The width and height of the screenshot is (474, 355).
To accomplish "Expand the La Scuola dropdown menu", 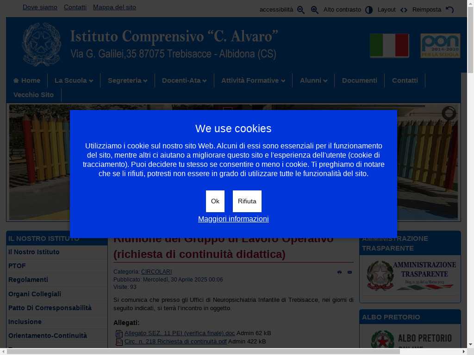I will click(74, 80).
